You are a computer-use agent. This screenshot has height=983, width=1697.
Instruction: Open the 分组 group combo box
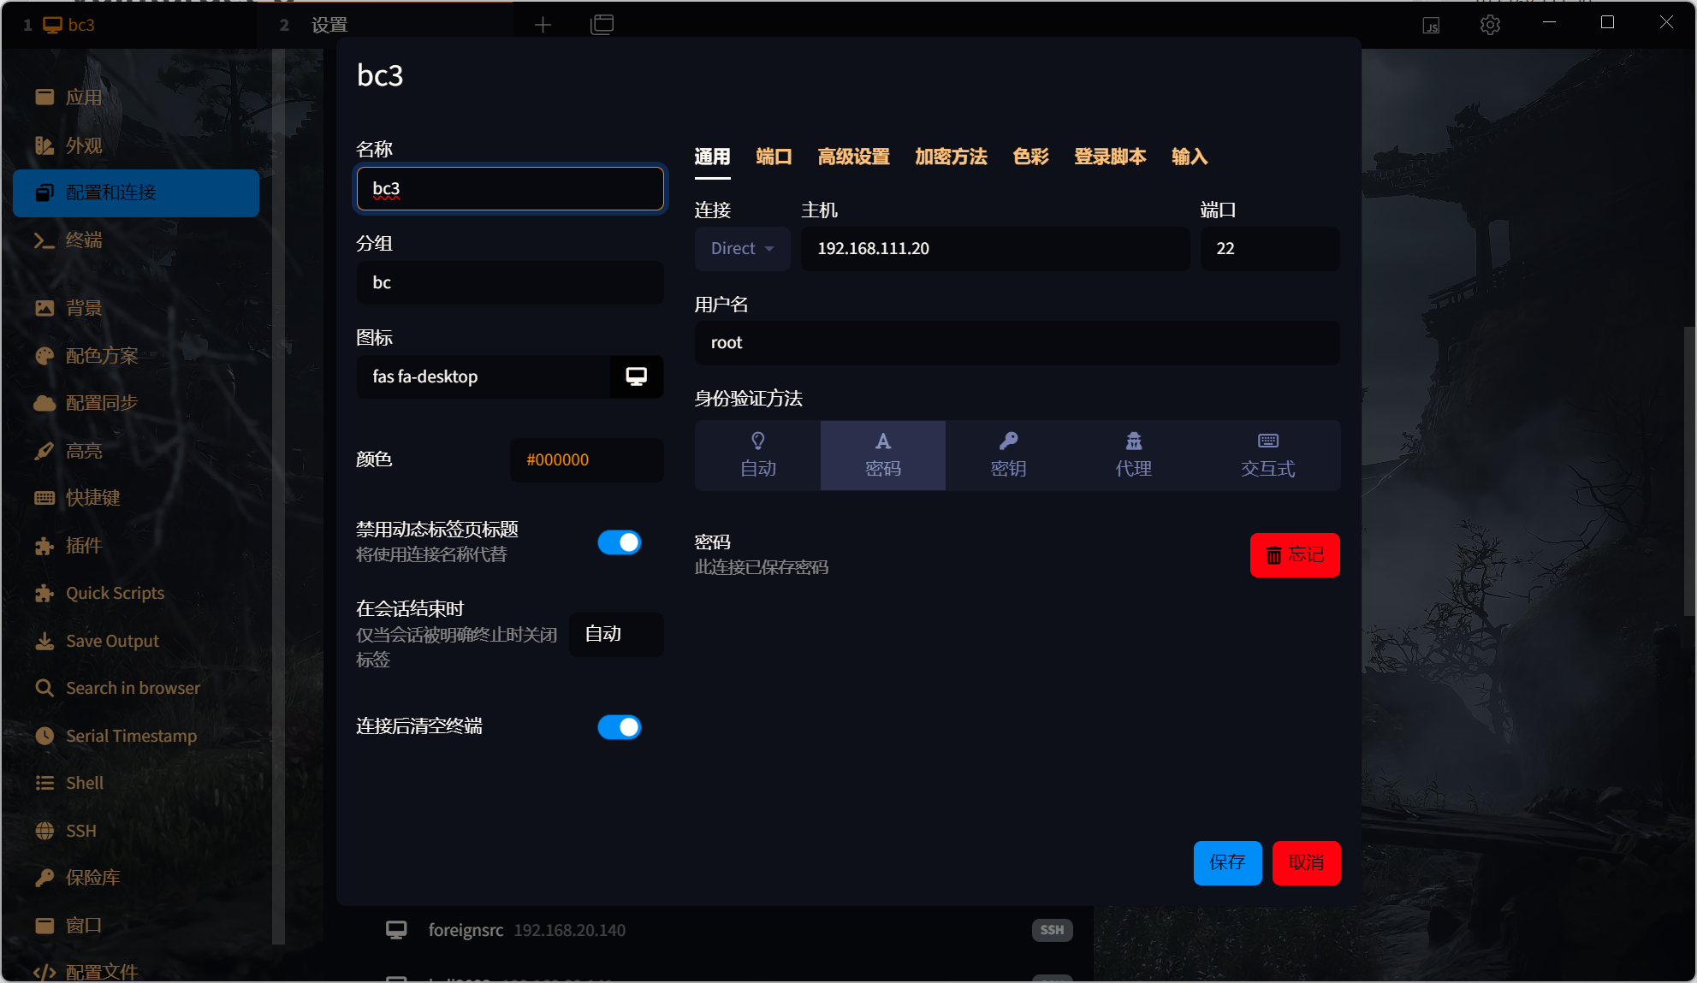coord(509,282)
